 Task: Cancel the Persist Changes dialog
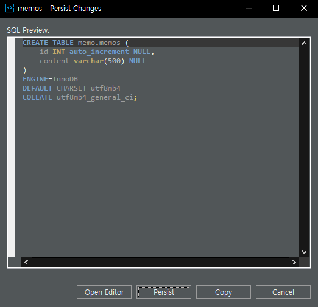pos(283,292)
